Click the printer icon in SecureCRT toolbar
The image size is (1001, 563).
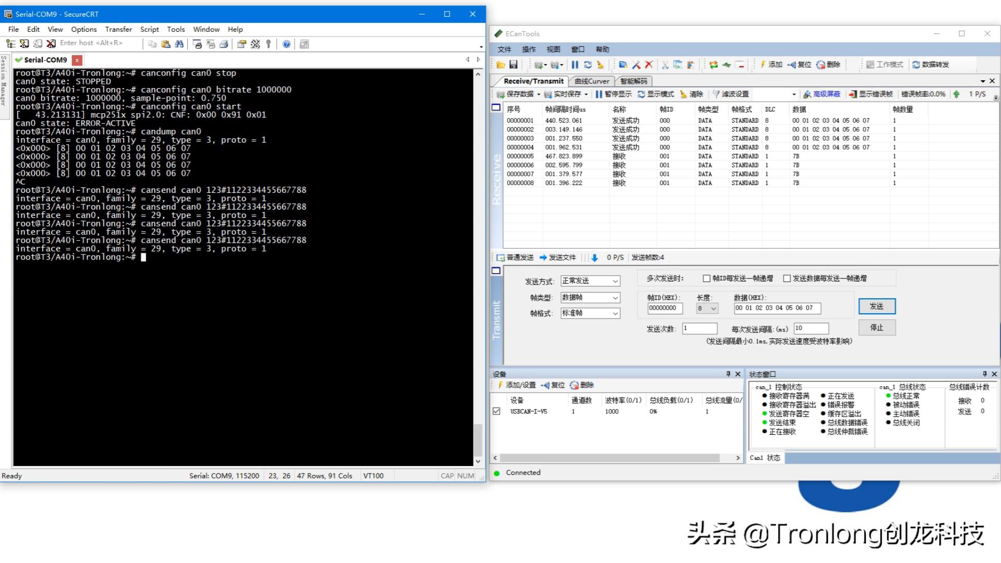coord(224,44)
